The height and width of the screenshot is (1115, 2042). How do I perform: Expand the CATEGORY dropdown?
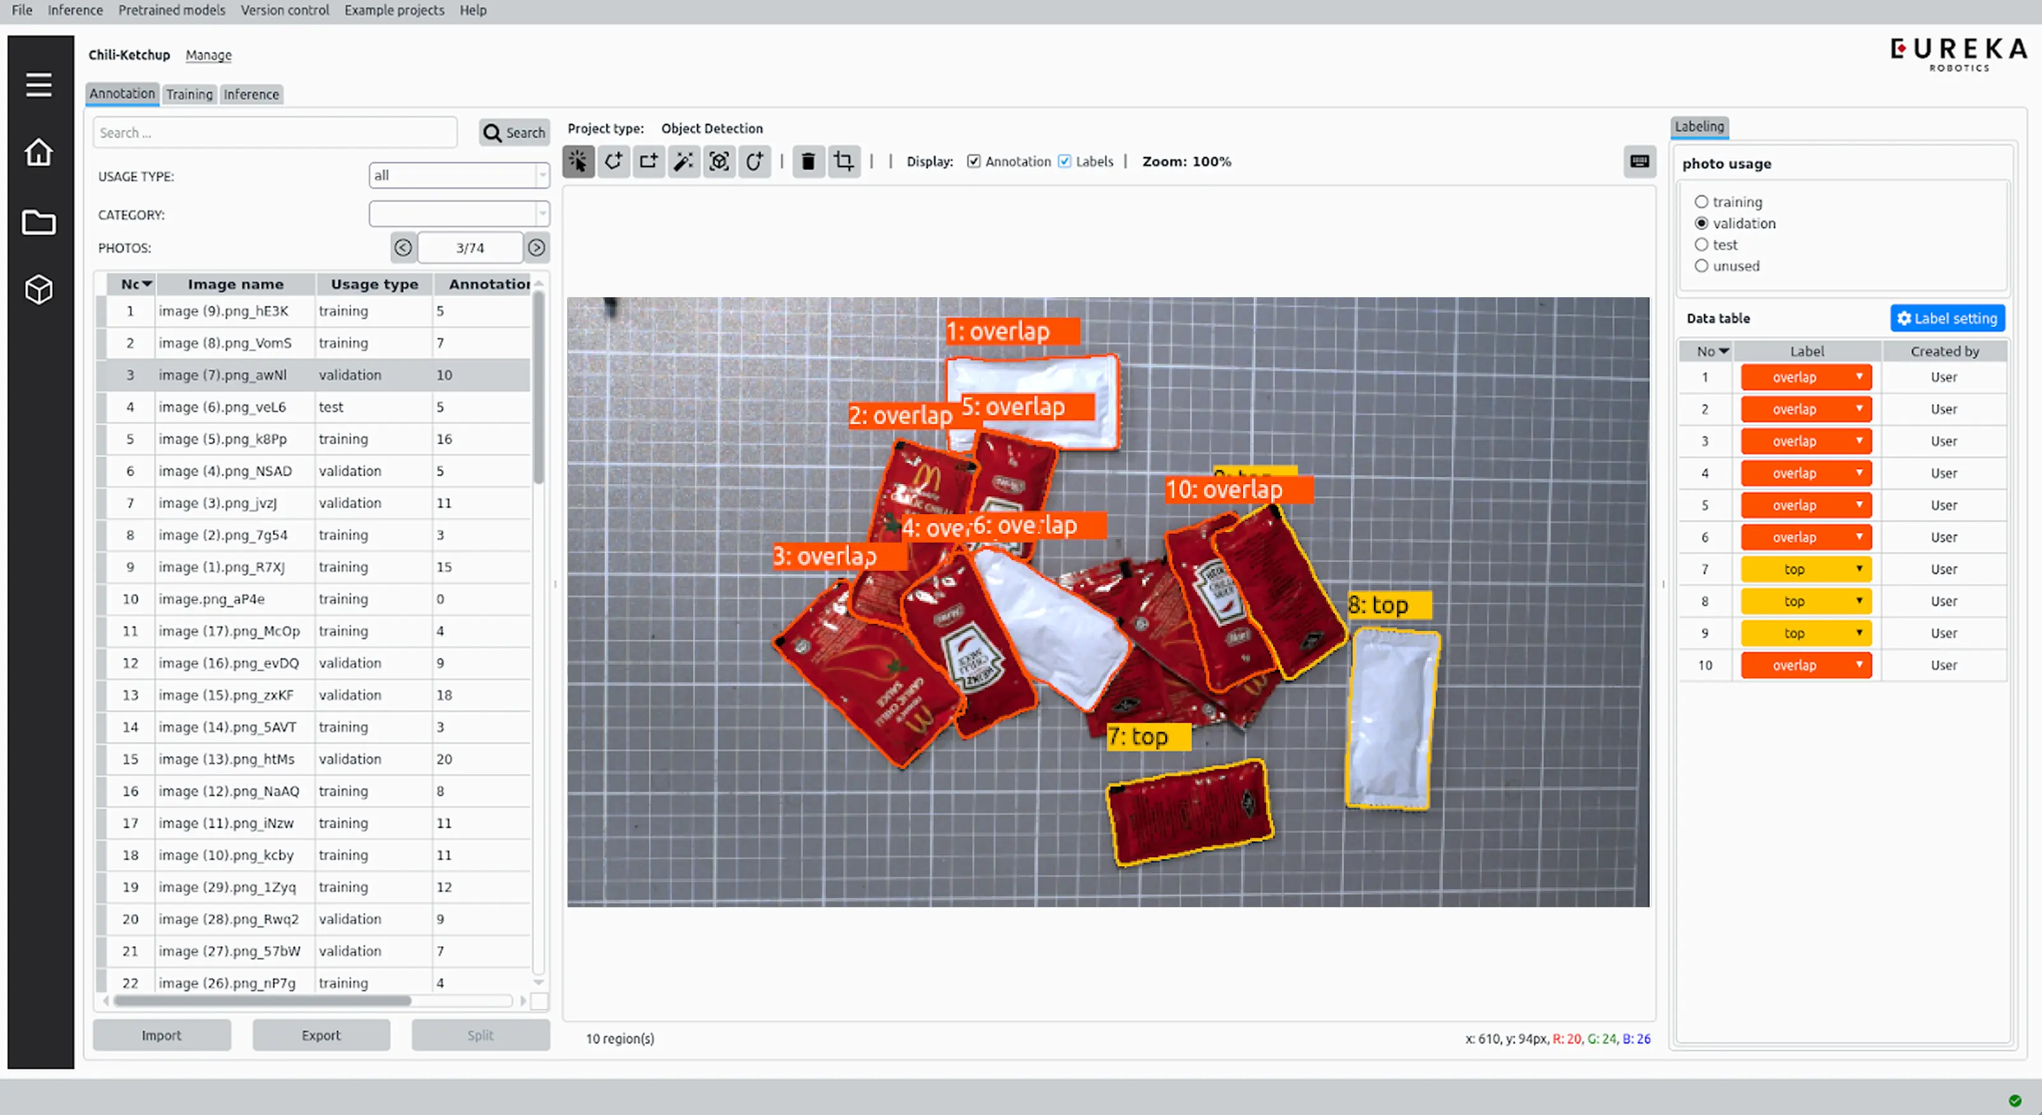(x=458, y=213)
